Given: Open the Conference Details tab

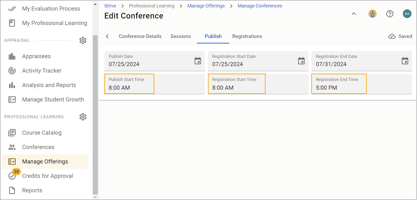Looking at the screenshot, I should (x=140, y=36).
